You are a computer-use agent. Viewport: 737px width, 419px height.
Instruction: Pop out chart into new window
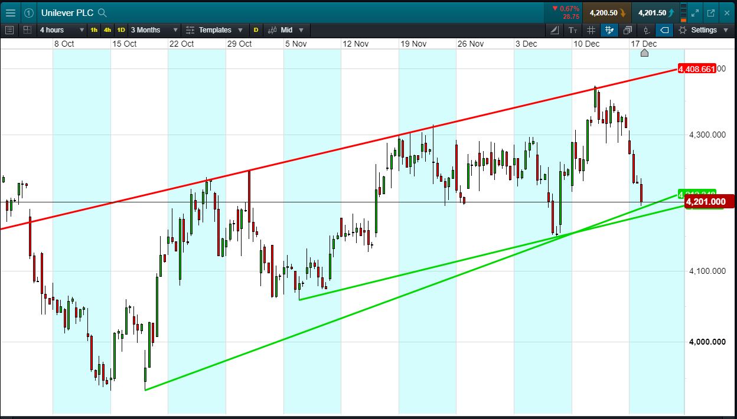[x=711, y=12]
